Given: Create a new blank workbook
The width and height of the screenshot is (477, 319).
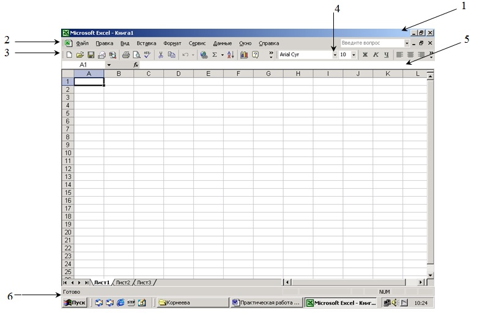Looking at the screenshot, I should 69,55.
